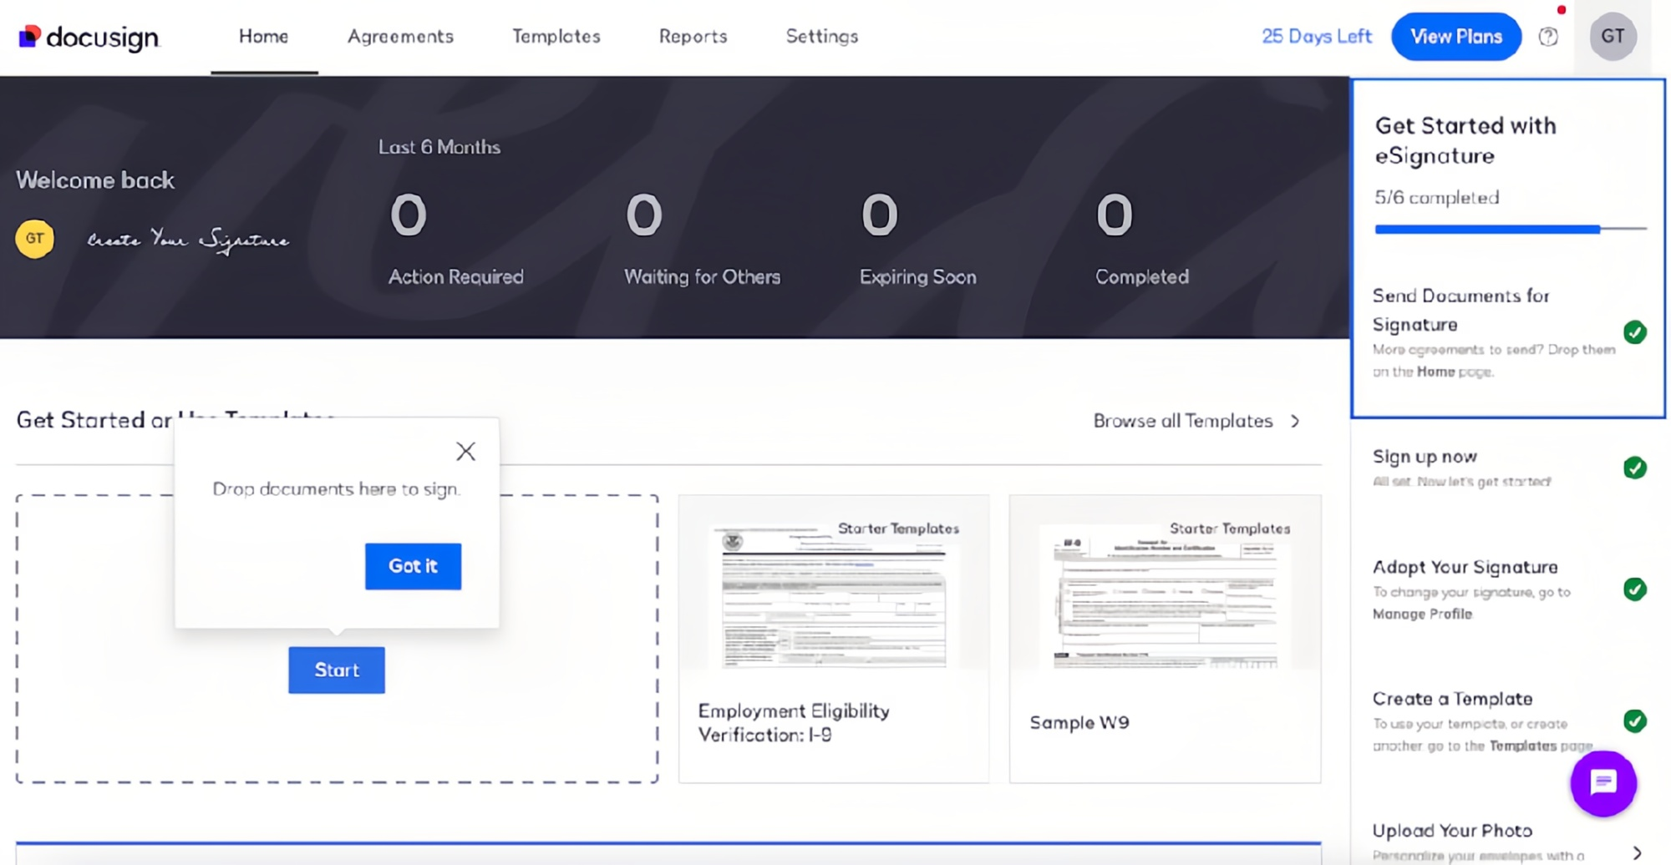Click the checkmark beside Send Documents for Signature
Image resolution: width=1671 pixels, height=865 pixels.
click(1634, 333)
